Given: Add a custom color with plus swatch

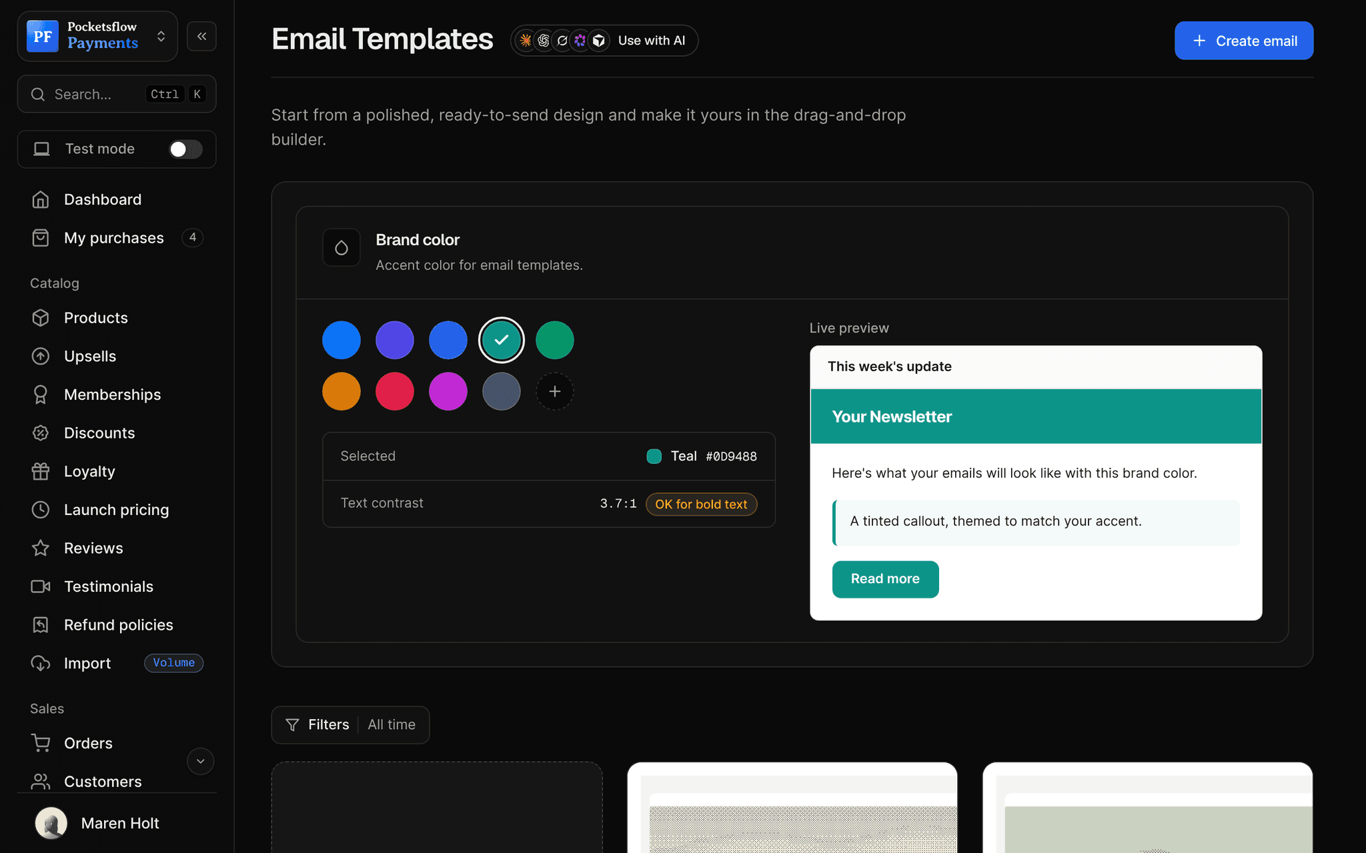Looking at the screenshot, I should click(x=555, y=391).
